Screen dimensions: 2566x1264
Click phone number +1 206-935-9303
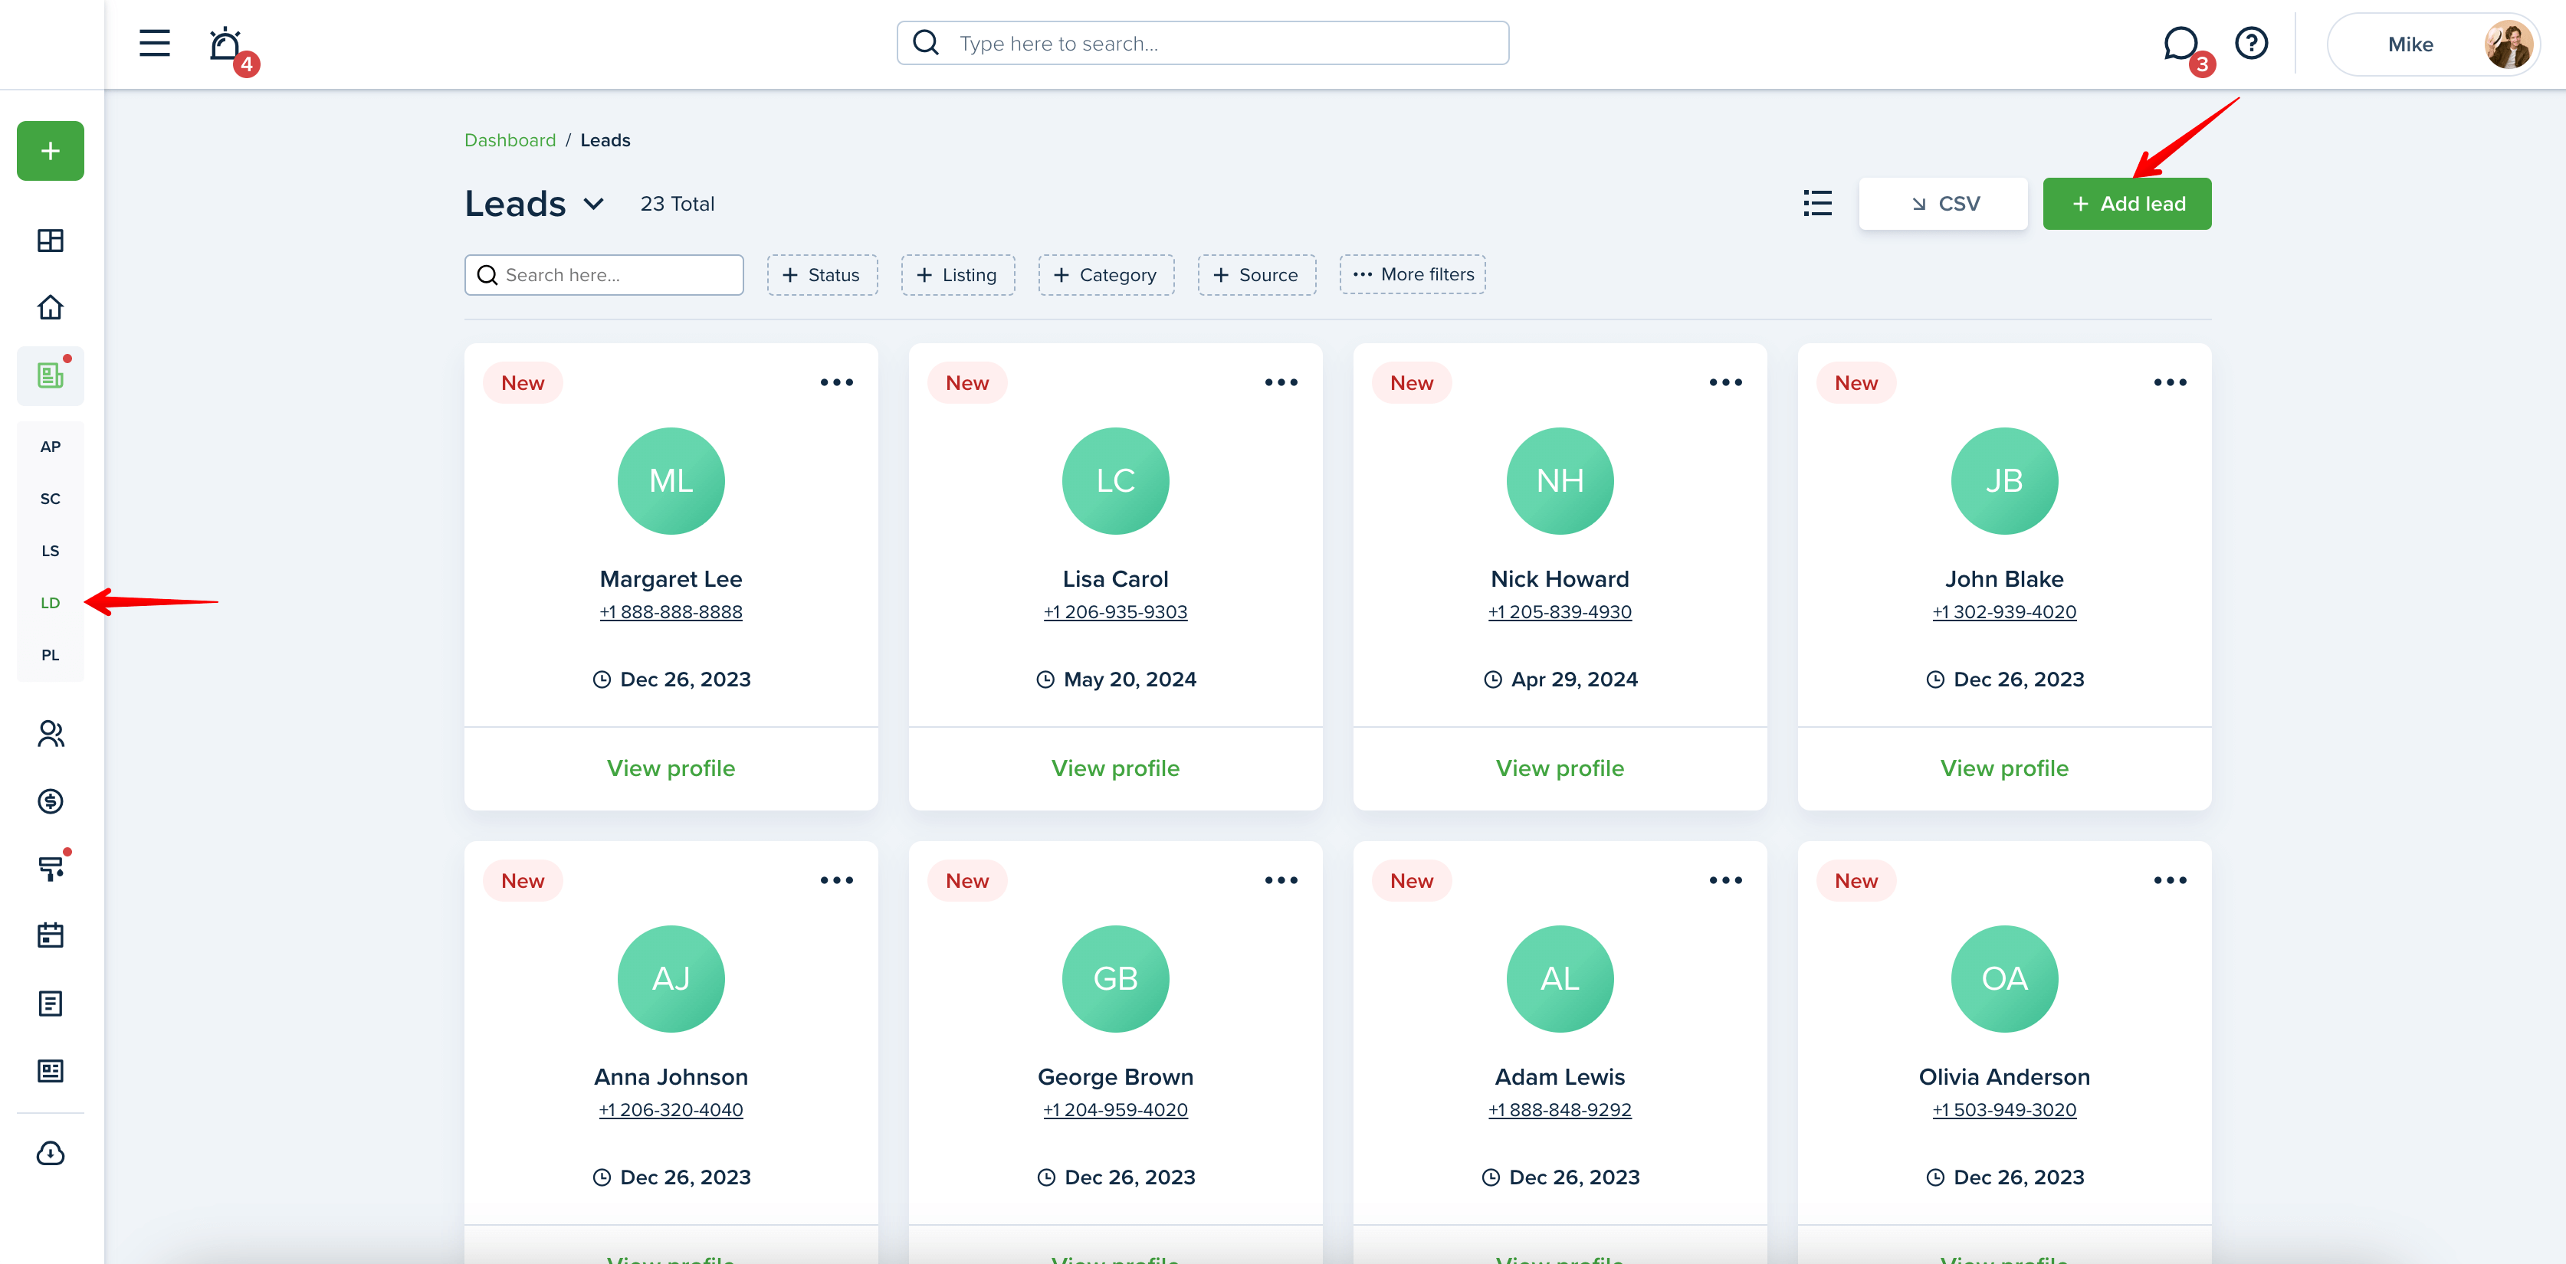[x=1116, y=612]
